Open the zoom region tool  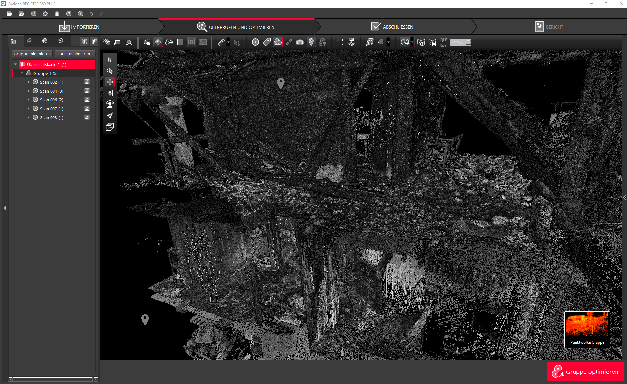pyautogui.click(x=129, y=42)
